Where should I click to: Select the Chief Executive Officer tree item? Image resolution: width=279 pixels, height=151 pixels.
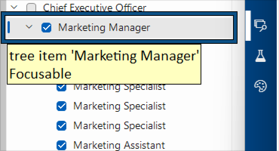(94, 7)
